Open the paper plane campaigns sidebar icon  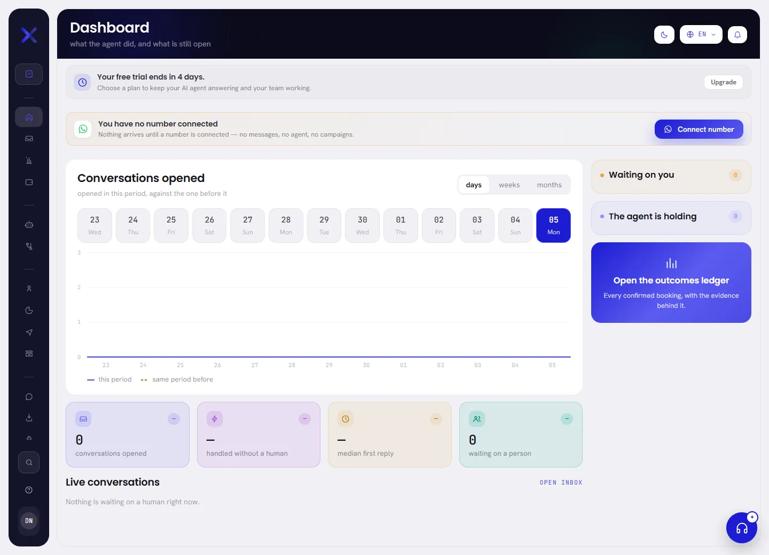pyautogui.click(x=29, y=332)
